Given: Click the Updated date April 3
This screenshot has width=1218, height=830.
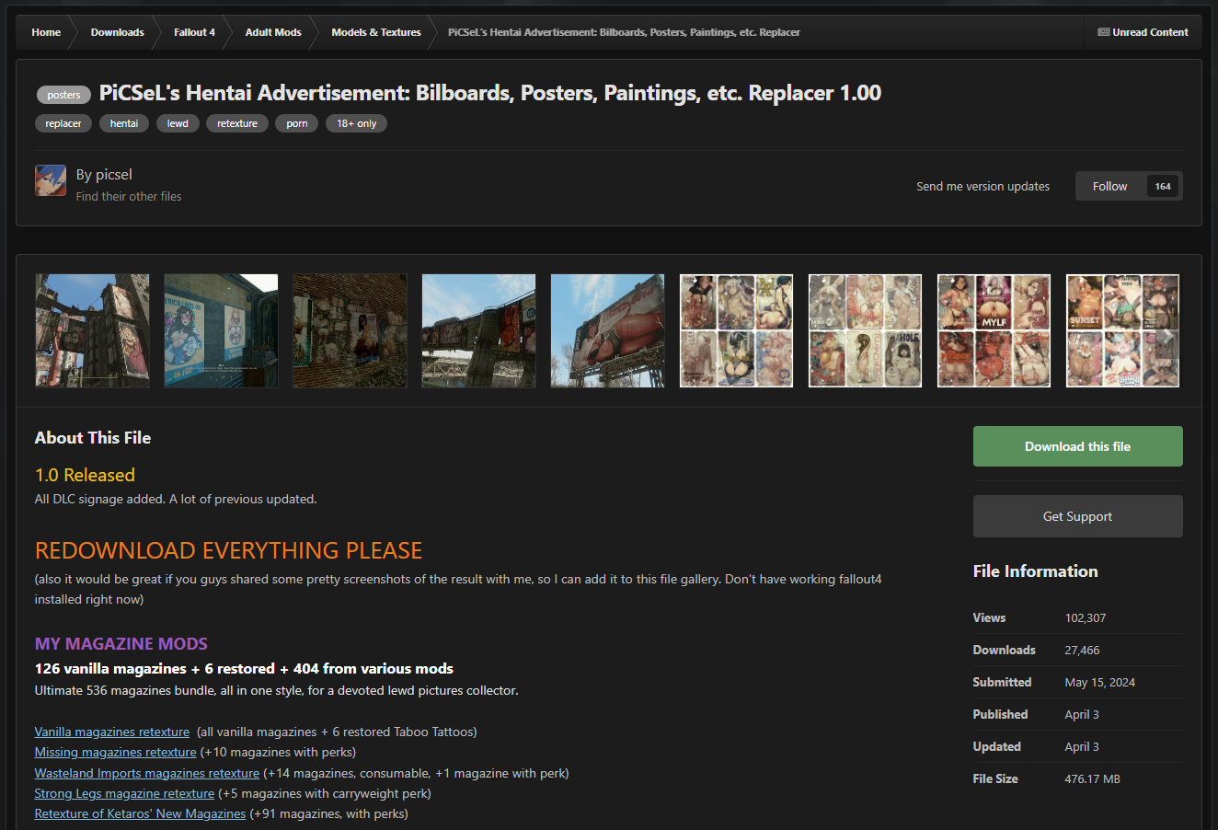Looking at the screenshot, I should coord(1082,746).
